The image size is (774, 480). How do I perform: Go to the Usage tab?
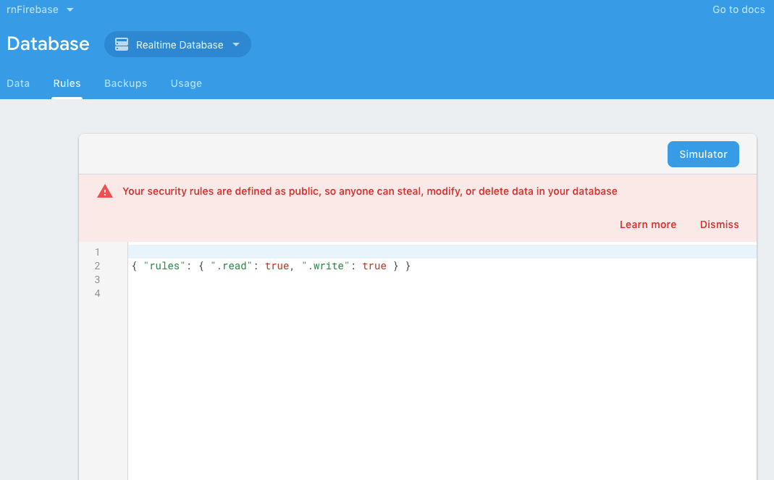186,83
